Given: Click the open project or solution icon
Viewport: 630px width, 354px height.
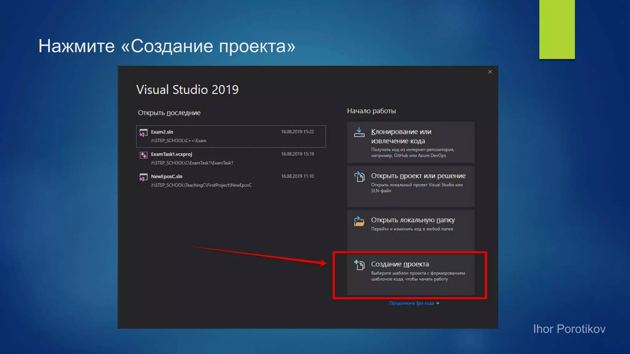Looking at the screenshot, I should (359, 177).
